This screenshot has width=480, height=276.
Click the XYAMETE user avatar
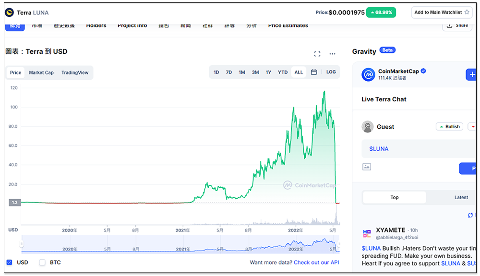click(367, 234)
